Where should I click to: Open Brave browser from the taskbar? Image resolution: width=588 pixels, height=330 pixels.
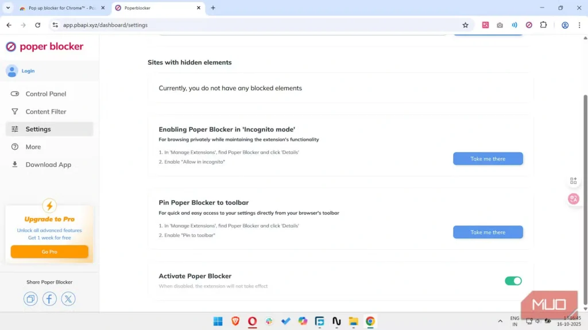click(x=235, y=321)
